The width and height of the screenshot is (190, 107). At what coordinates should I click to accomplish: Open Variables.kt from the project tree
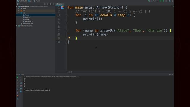29,21
